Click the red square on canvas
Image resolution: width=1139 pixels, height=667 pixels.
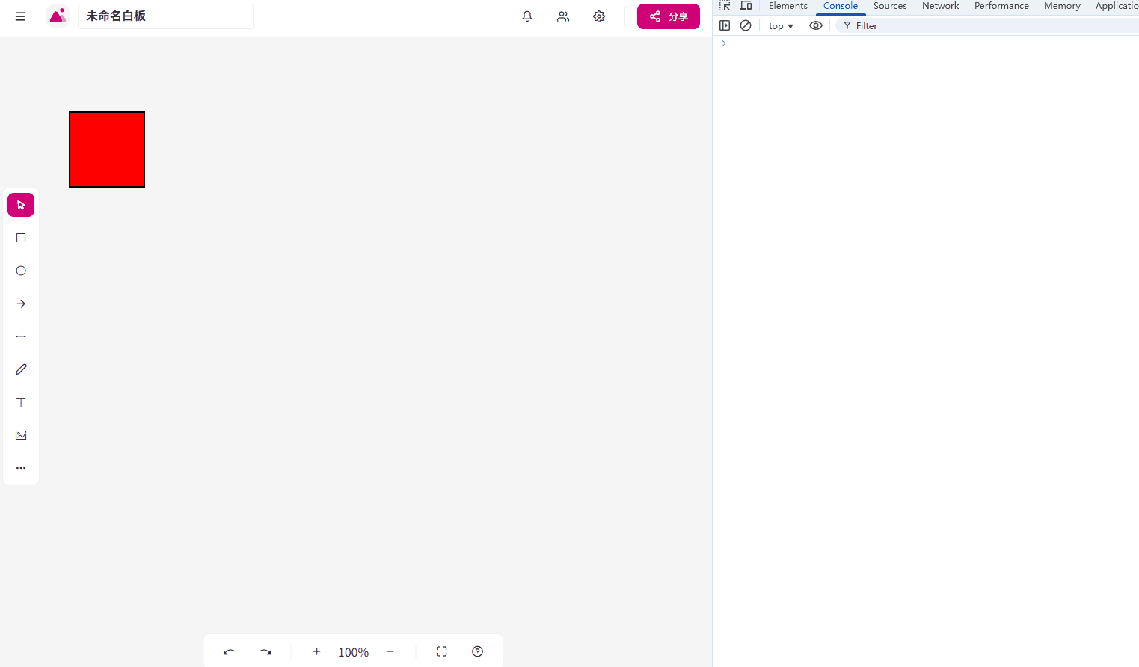tap(107, 150)
